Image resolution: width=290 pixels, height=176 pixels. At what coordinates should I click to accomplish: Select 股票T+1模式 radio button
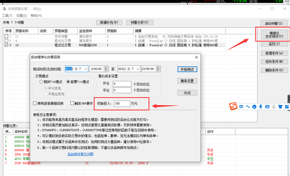[68, 82]
